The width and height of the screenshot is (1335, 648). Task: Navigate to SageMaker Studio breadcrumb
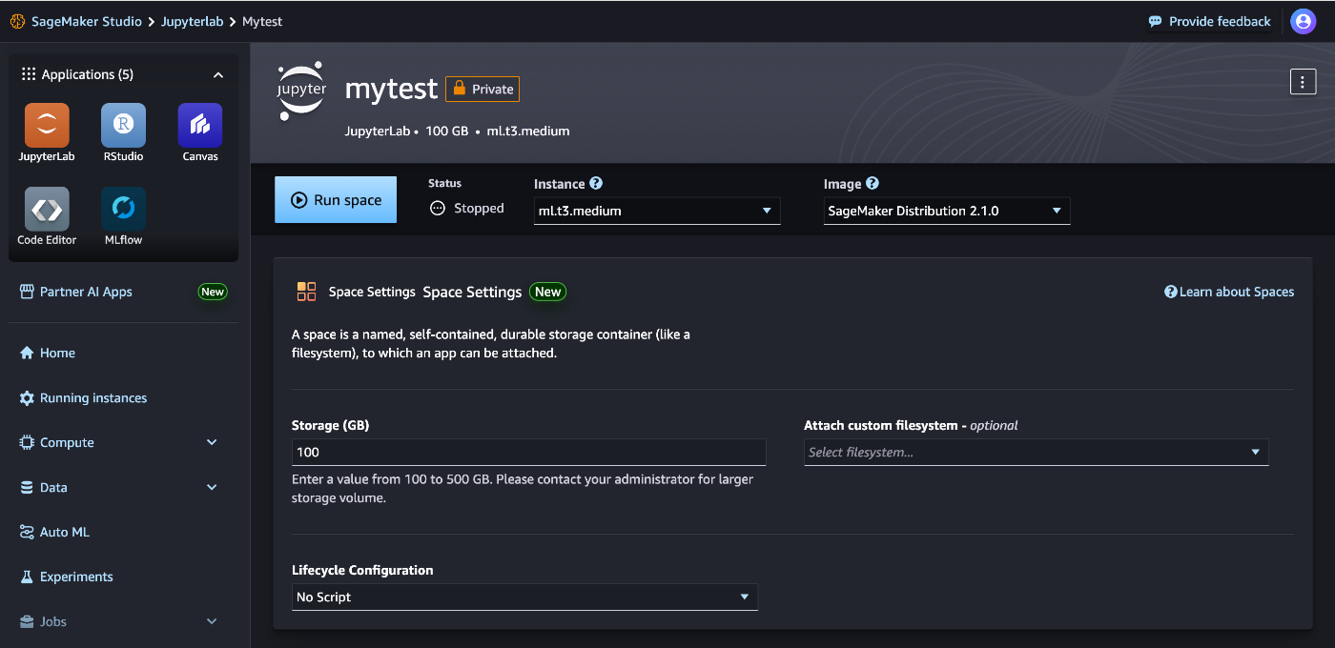click(85, 21)
